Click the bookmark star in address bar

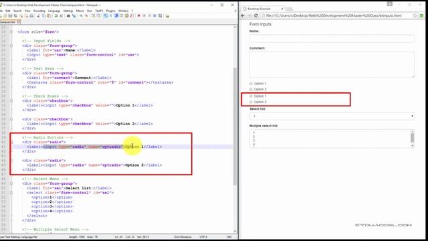tap(415, 15)
